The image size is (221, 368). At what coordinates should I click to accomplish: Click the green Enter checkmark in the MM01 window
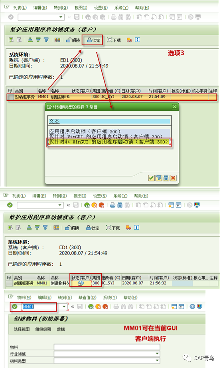[14, 306]
